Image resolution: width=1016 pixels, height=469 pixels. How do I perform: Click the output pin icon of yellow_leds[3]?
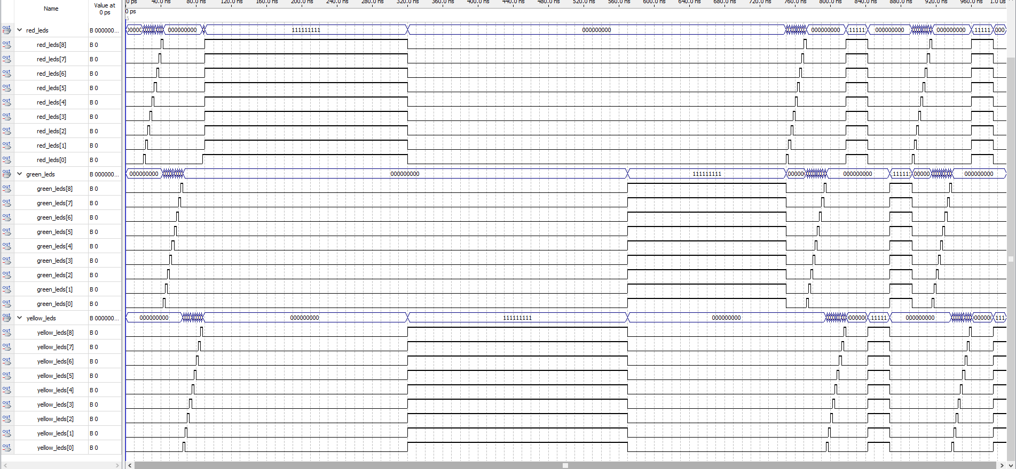[x=6, y=404]
